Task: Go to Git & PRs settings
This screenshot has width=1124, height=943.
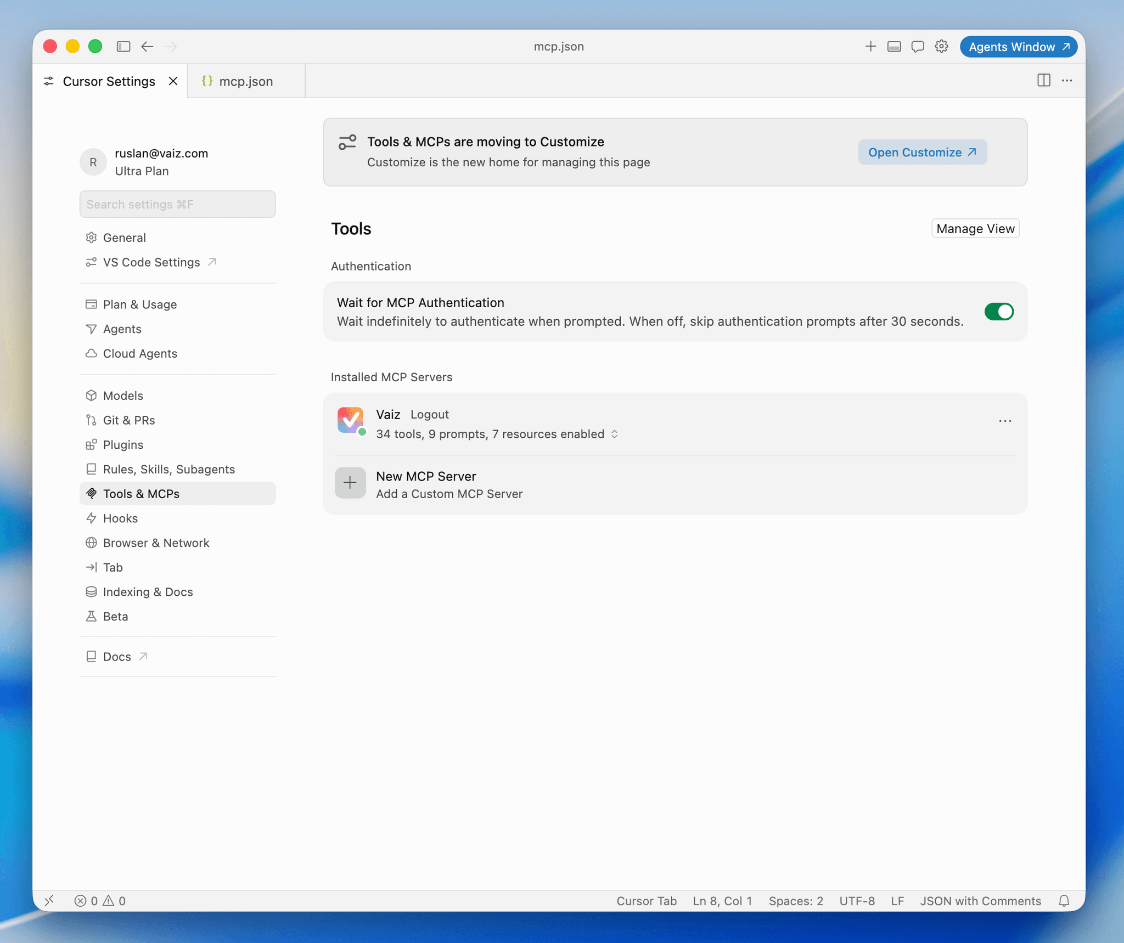Action: click(177, 420)
